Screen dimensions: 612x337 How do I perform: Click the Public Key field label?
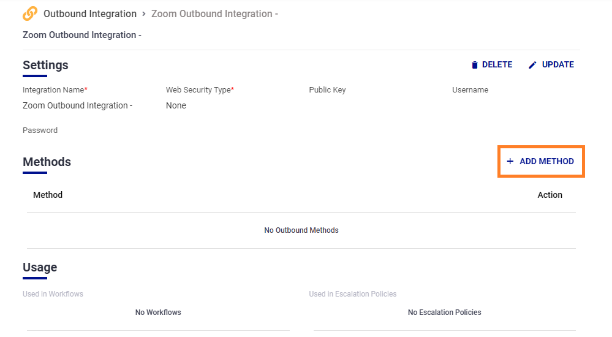coord(327,90)
